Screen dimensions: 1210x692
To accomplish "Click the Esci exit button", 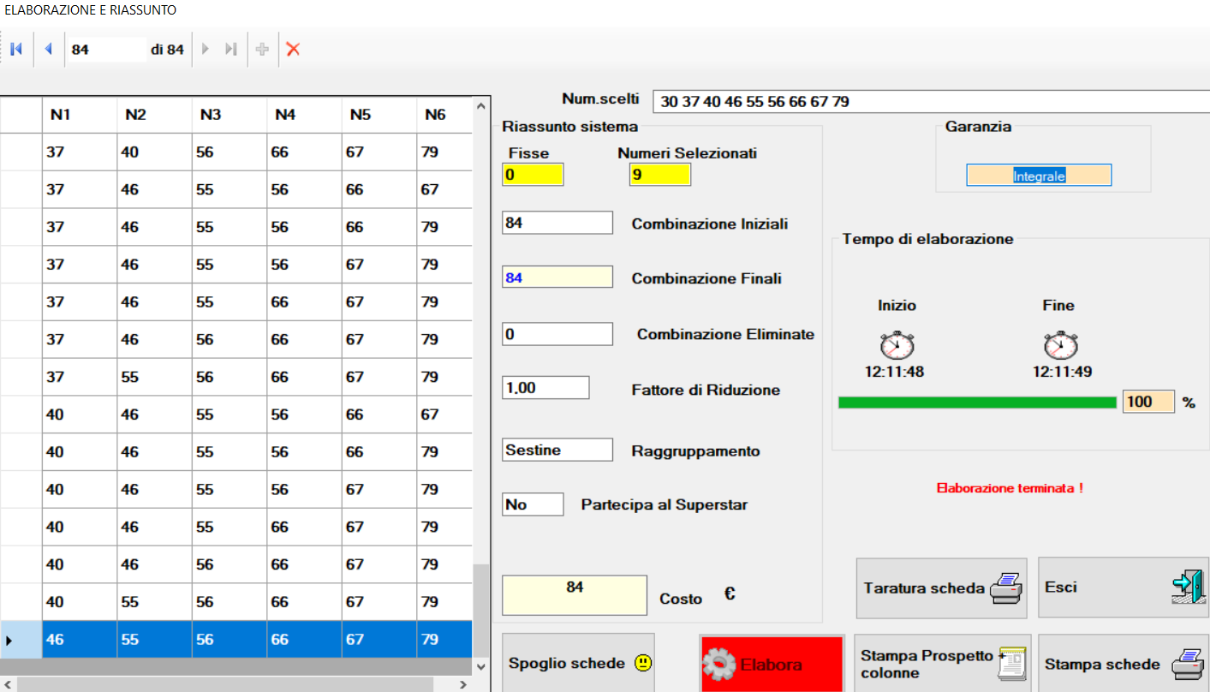I will coord(1124,588).
